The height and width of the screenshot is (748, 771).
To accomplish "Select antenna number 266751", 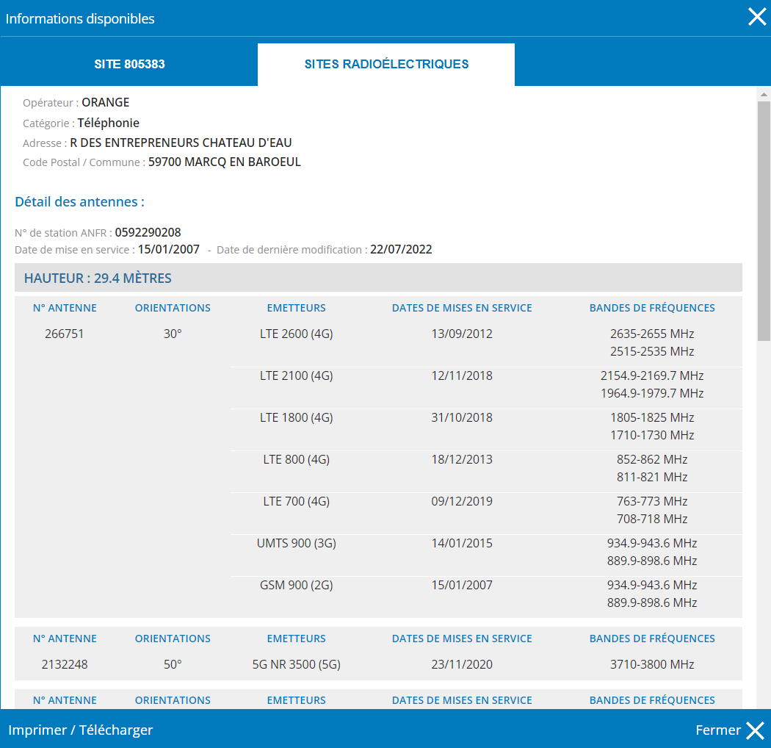I will pyautogui.click(x=65, y=334).
